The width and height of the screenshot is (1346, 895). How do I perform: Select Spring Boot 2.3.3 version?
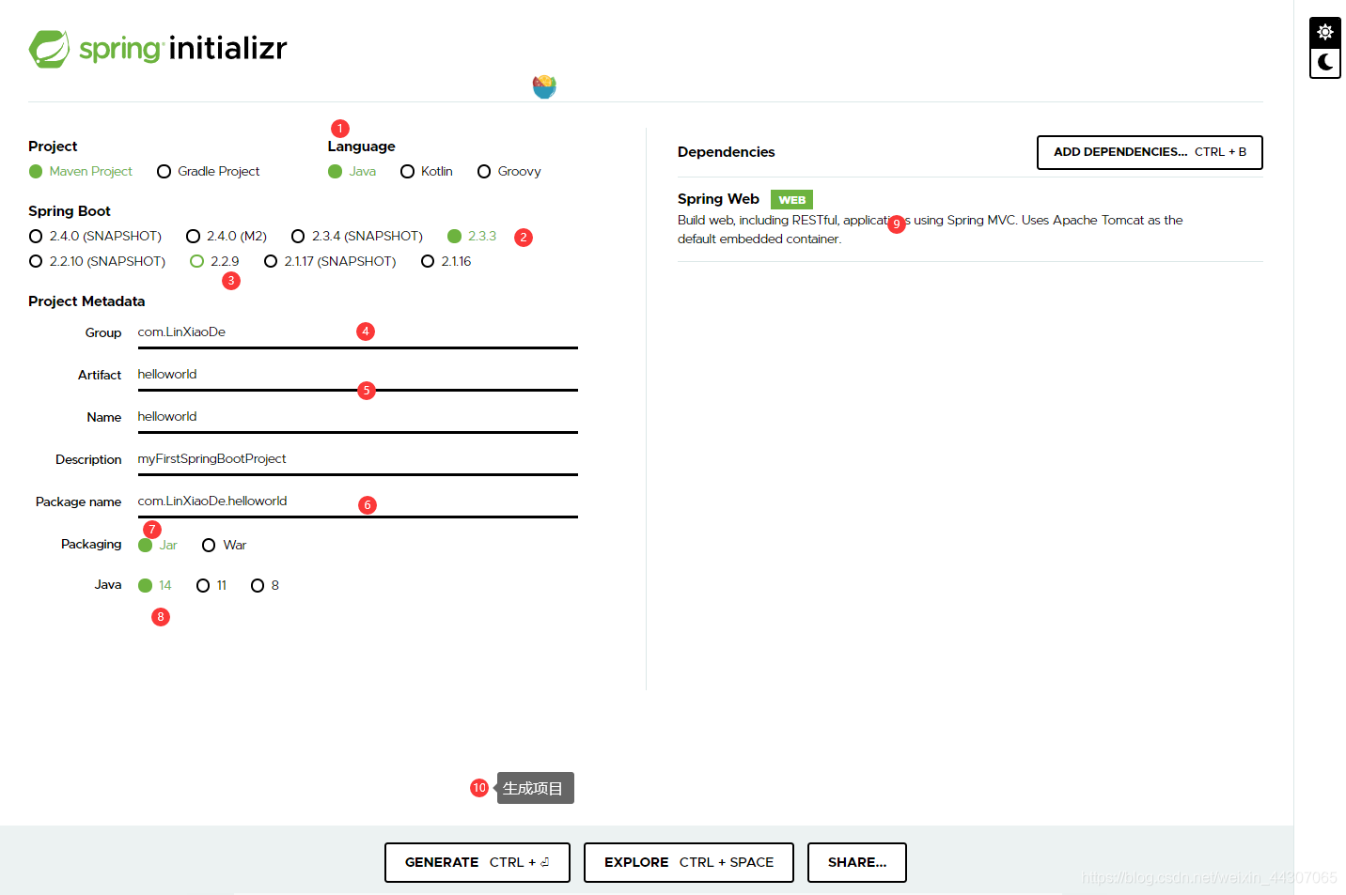pos(472,236)
